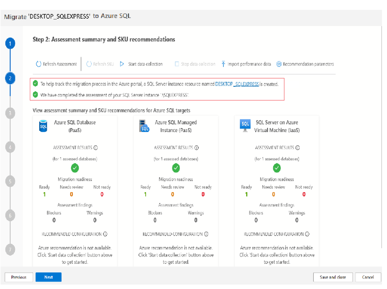The image size is (387, 289).
Task: Show Recommended Configuration info for Azure SQL Database
Action: (x=105, y=234)
